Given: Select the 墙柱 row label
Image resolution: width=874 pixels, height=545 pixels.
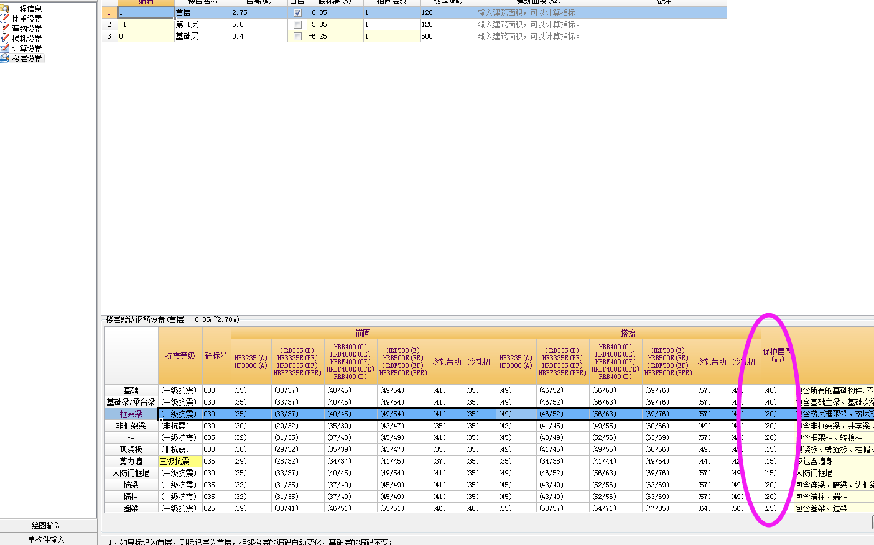Looking at the screenshot, I should tap(131, 497).
